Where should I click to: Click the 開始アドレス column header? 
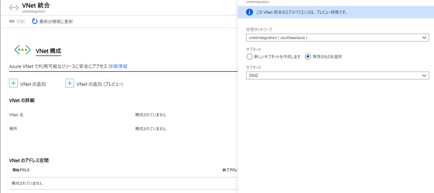pos(21,170)
